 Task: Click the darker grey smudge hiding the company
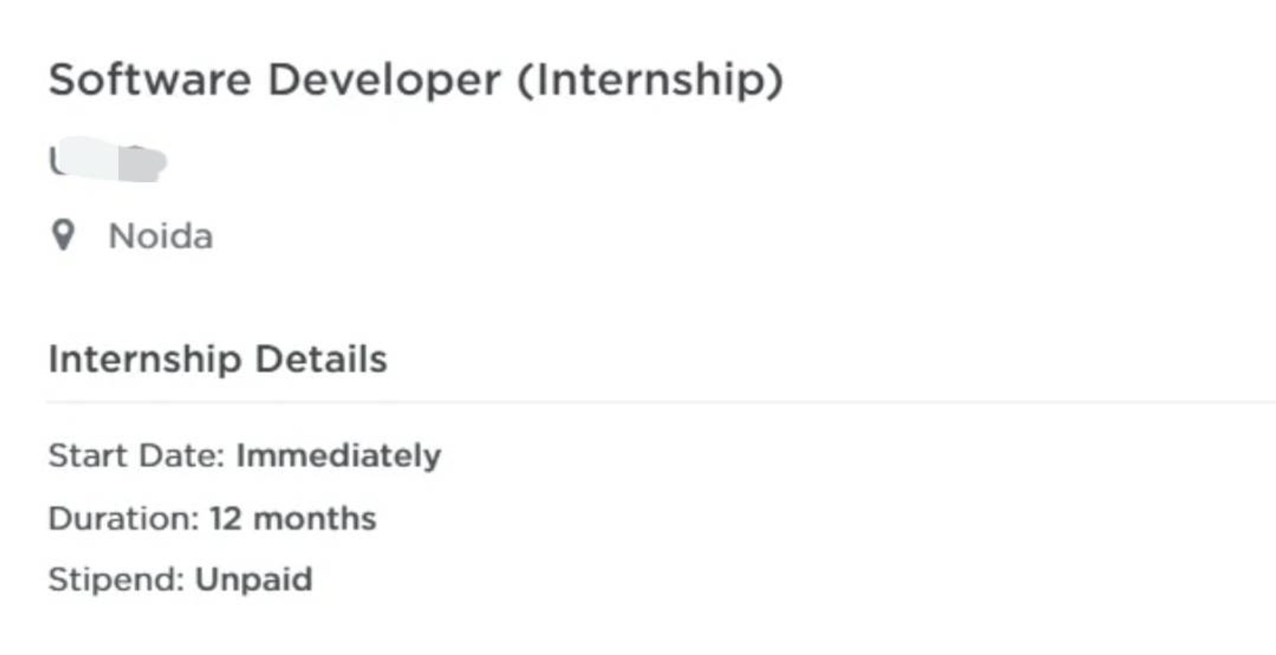pyautogui.click(x=141, y=163)
